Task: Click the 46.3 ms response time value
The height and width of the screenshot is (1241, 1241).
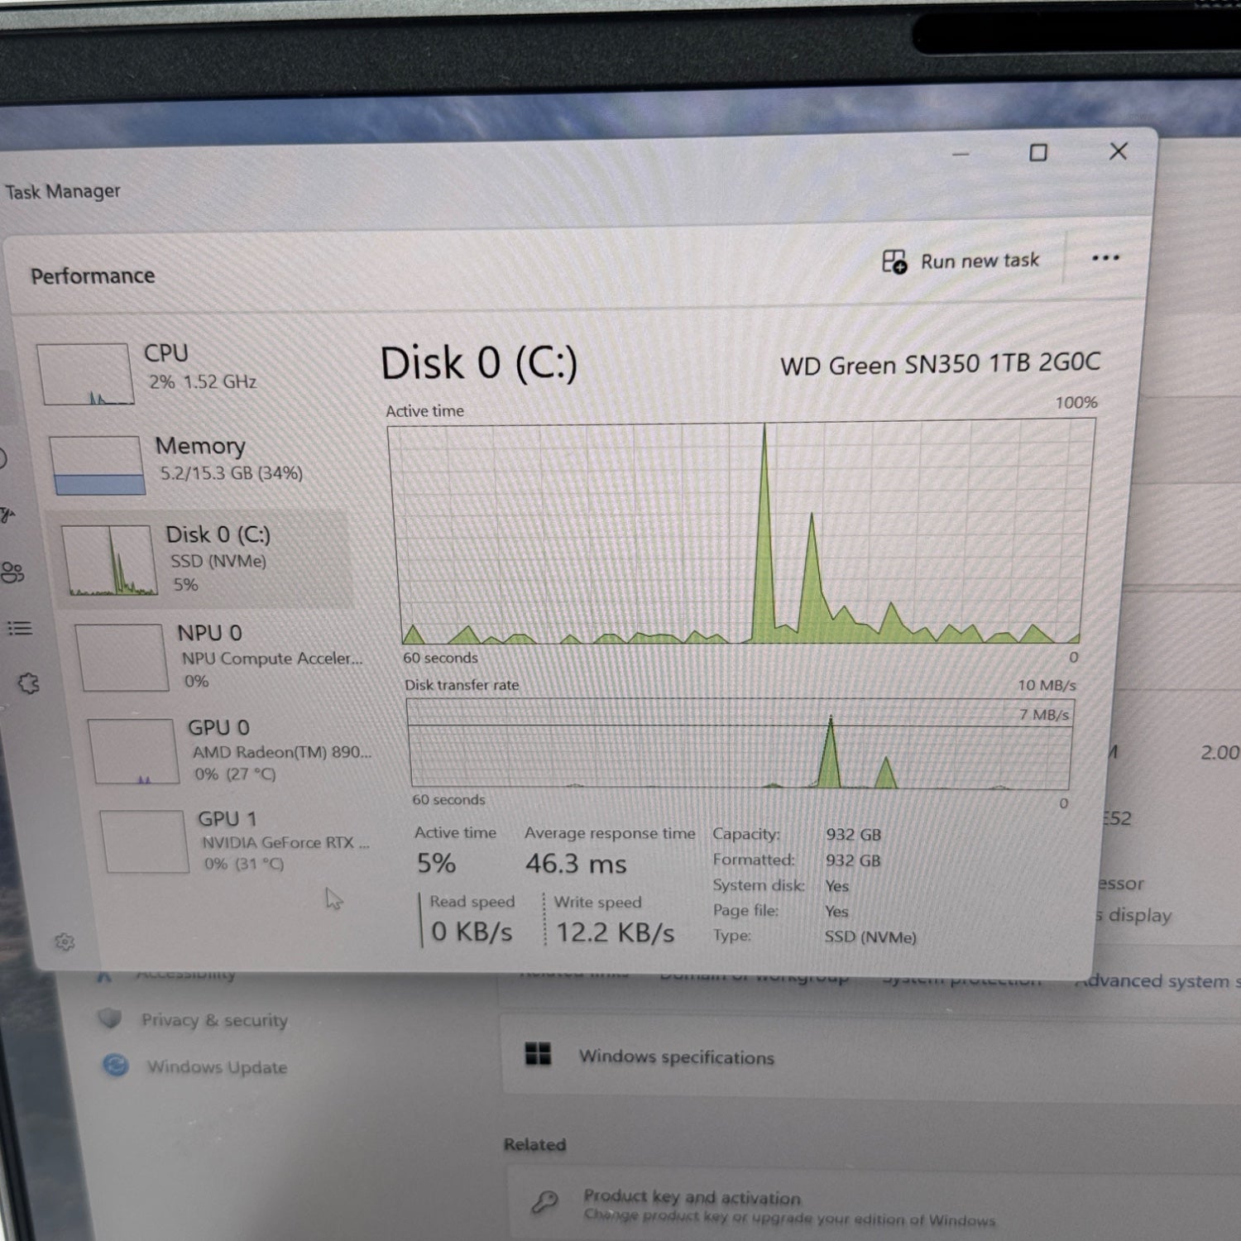Action: [x=576, y=865]
